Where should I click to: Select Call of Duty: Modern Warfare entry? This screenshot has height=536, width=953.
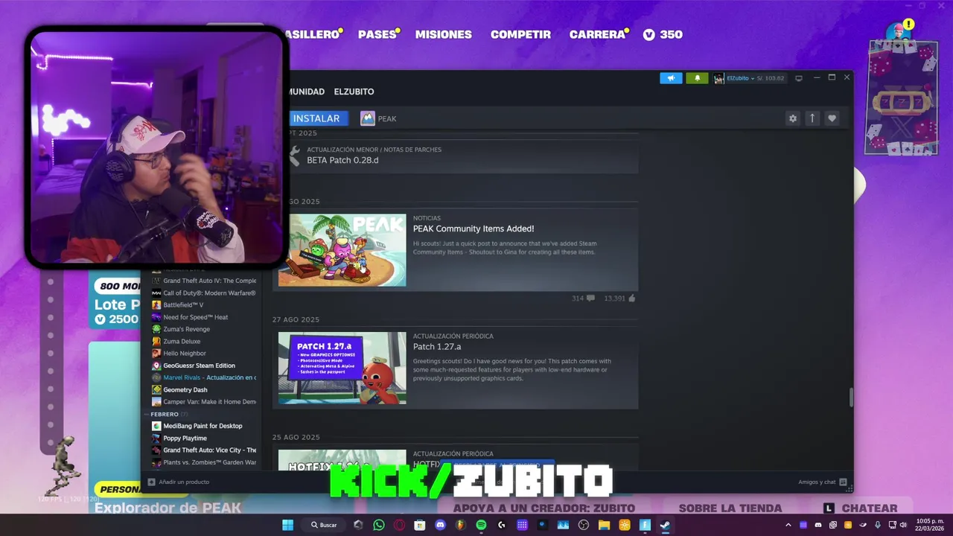[x=204, y=293]
